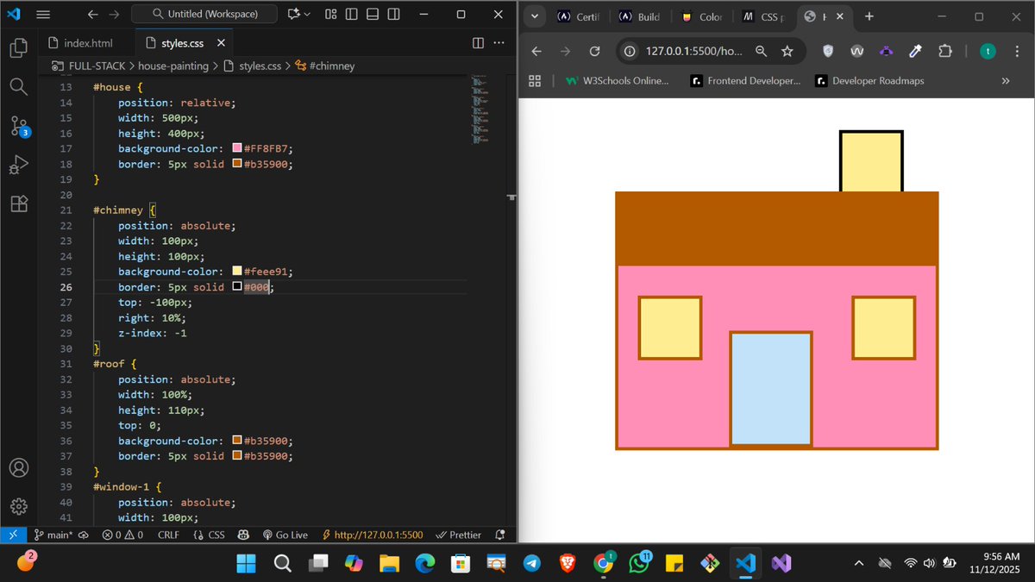Open the Chrome Extensions puzzle menu
This screenshot has width=1035, height=582.
point(944,52)
